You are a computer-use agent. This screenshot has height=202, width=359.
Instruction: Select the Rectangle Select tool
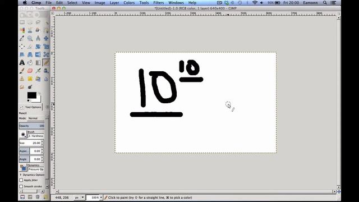22,22
